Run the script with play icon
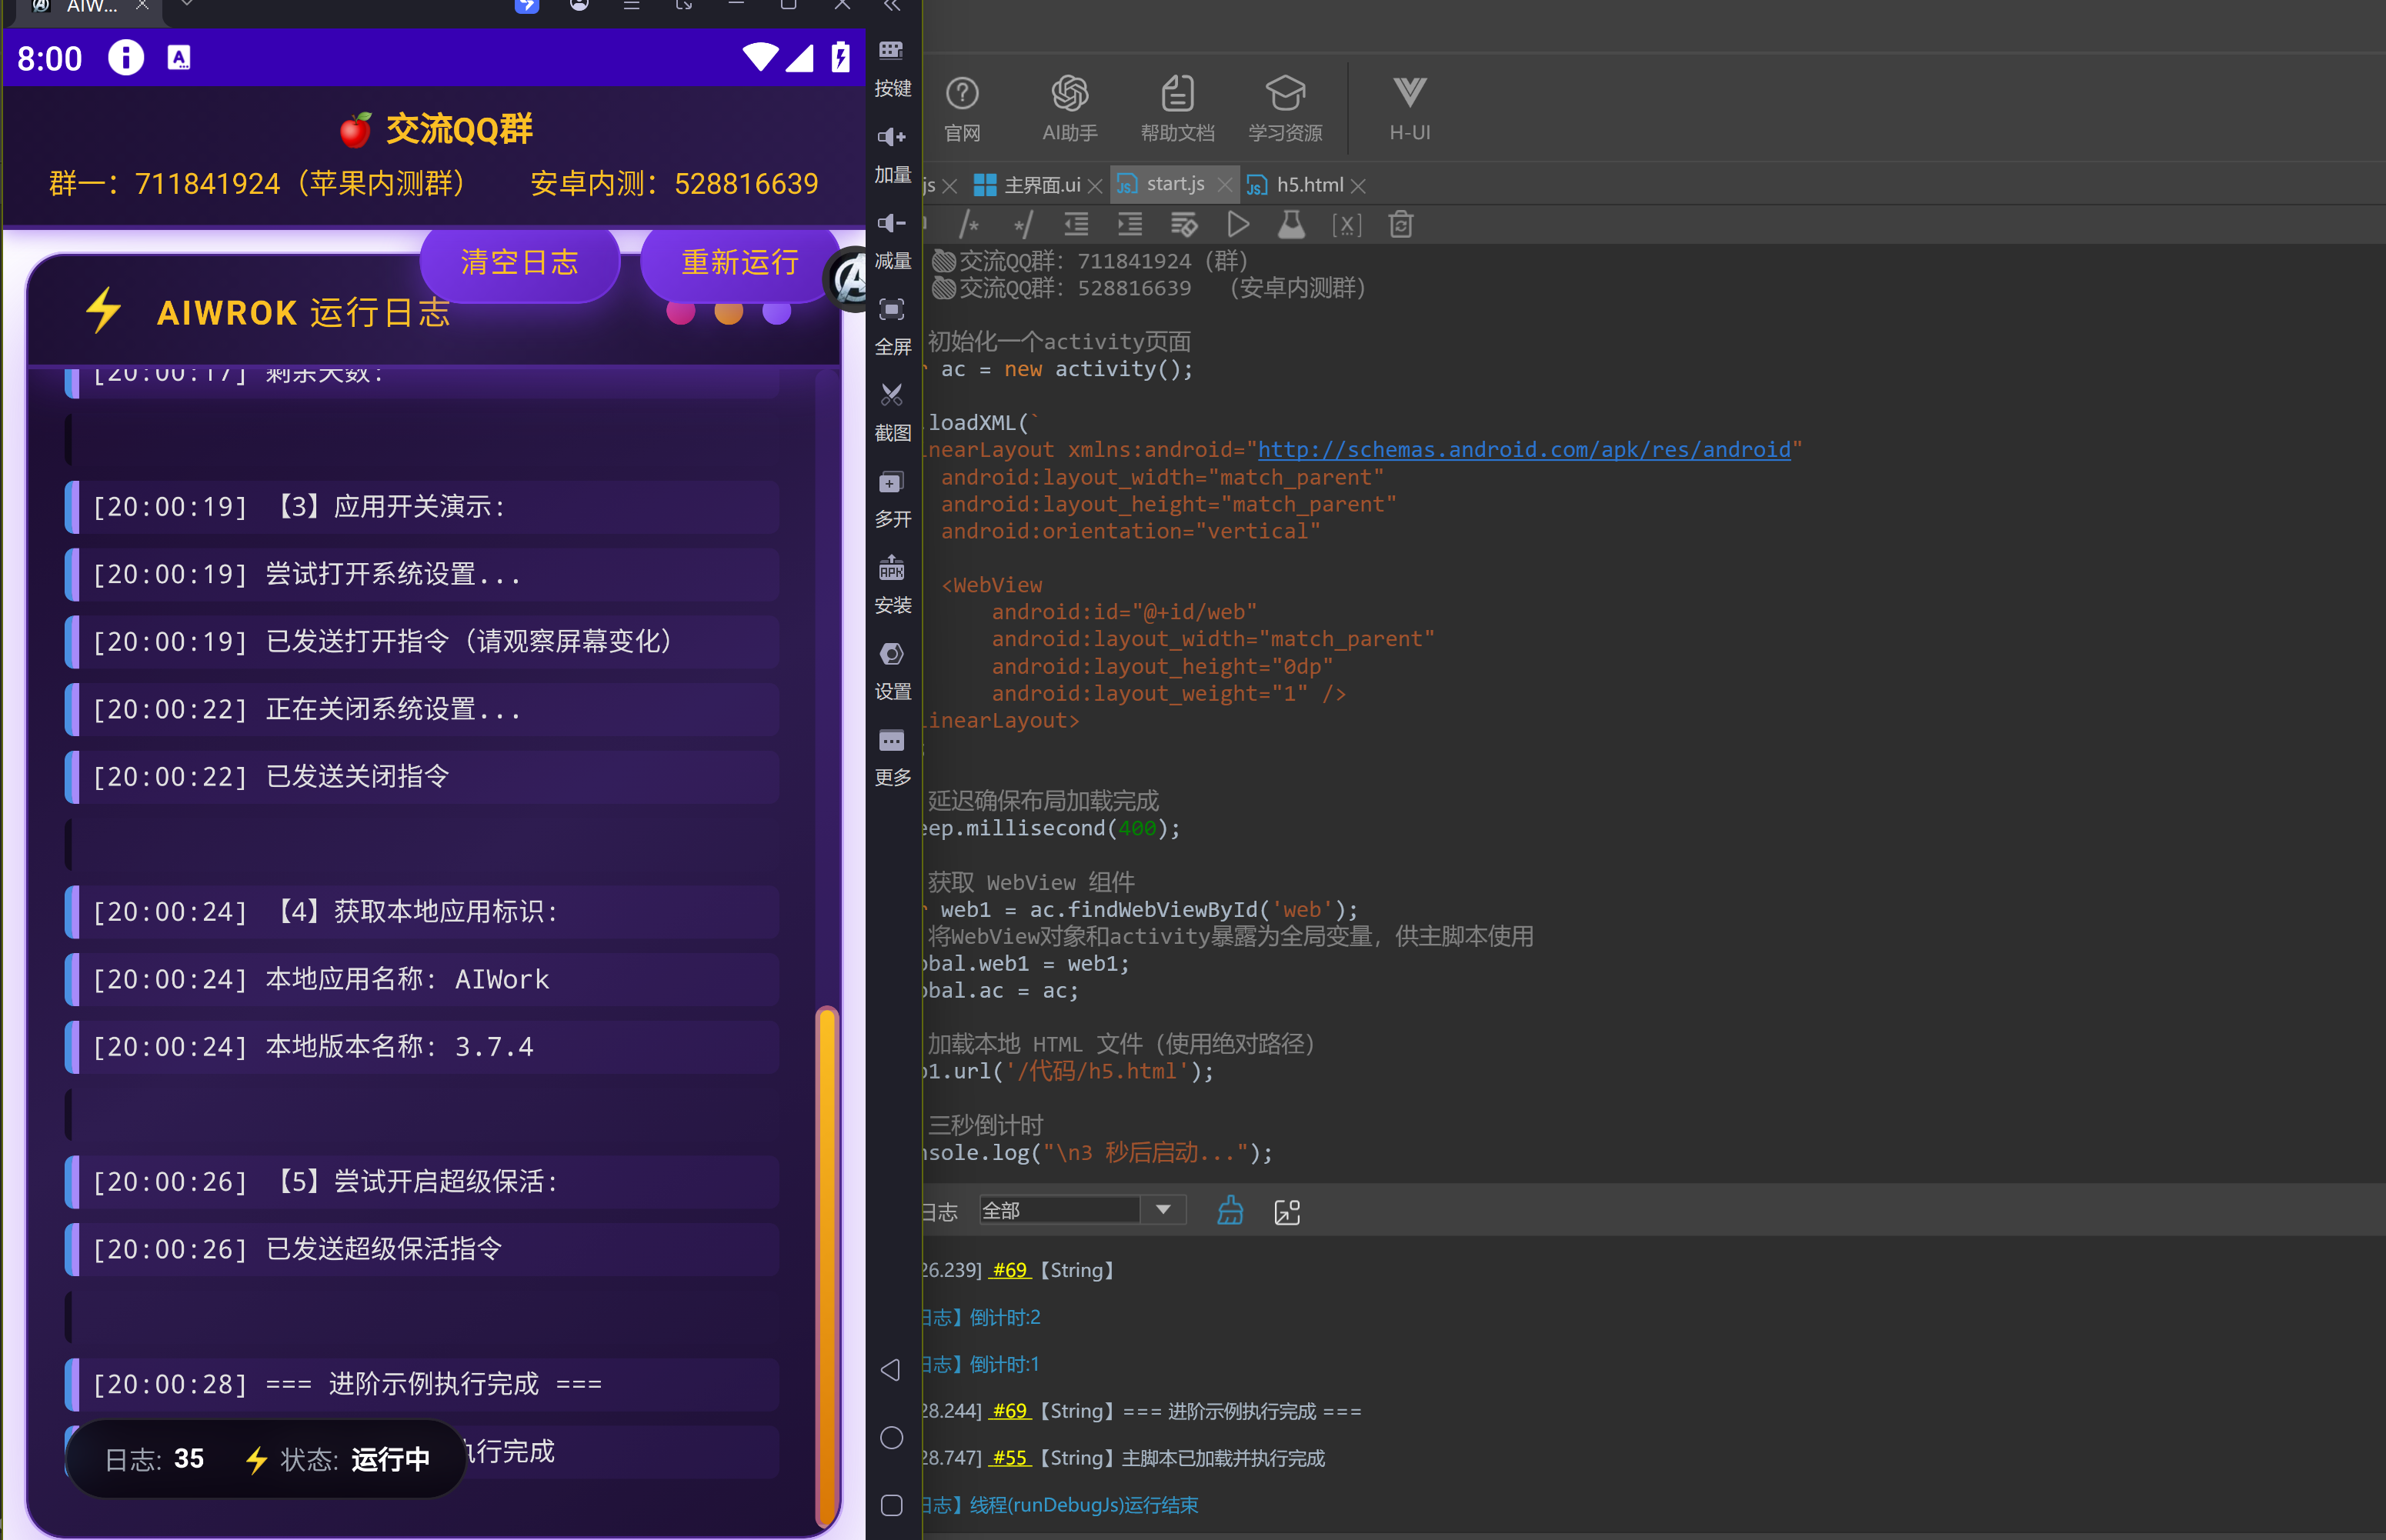Image resolution: width=2386 pixels, height=1540 pixels. 1238,224
